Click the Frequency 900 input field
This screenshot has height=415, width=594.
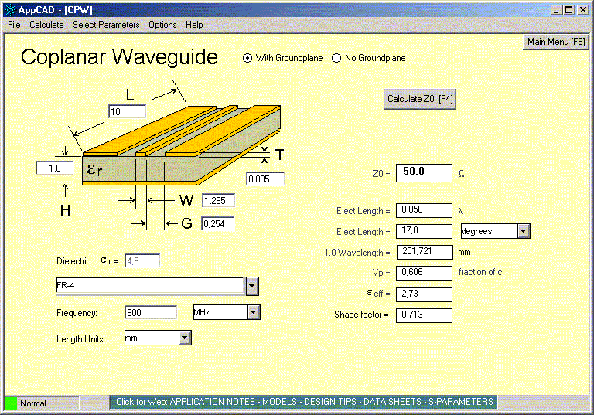pos(151,313)
